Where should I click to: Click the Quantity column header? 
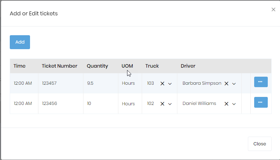97,66
